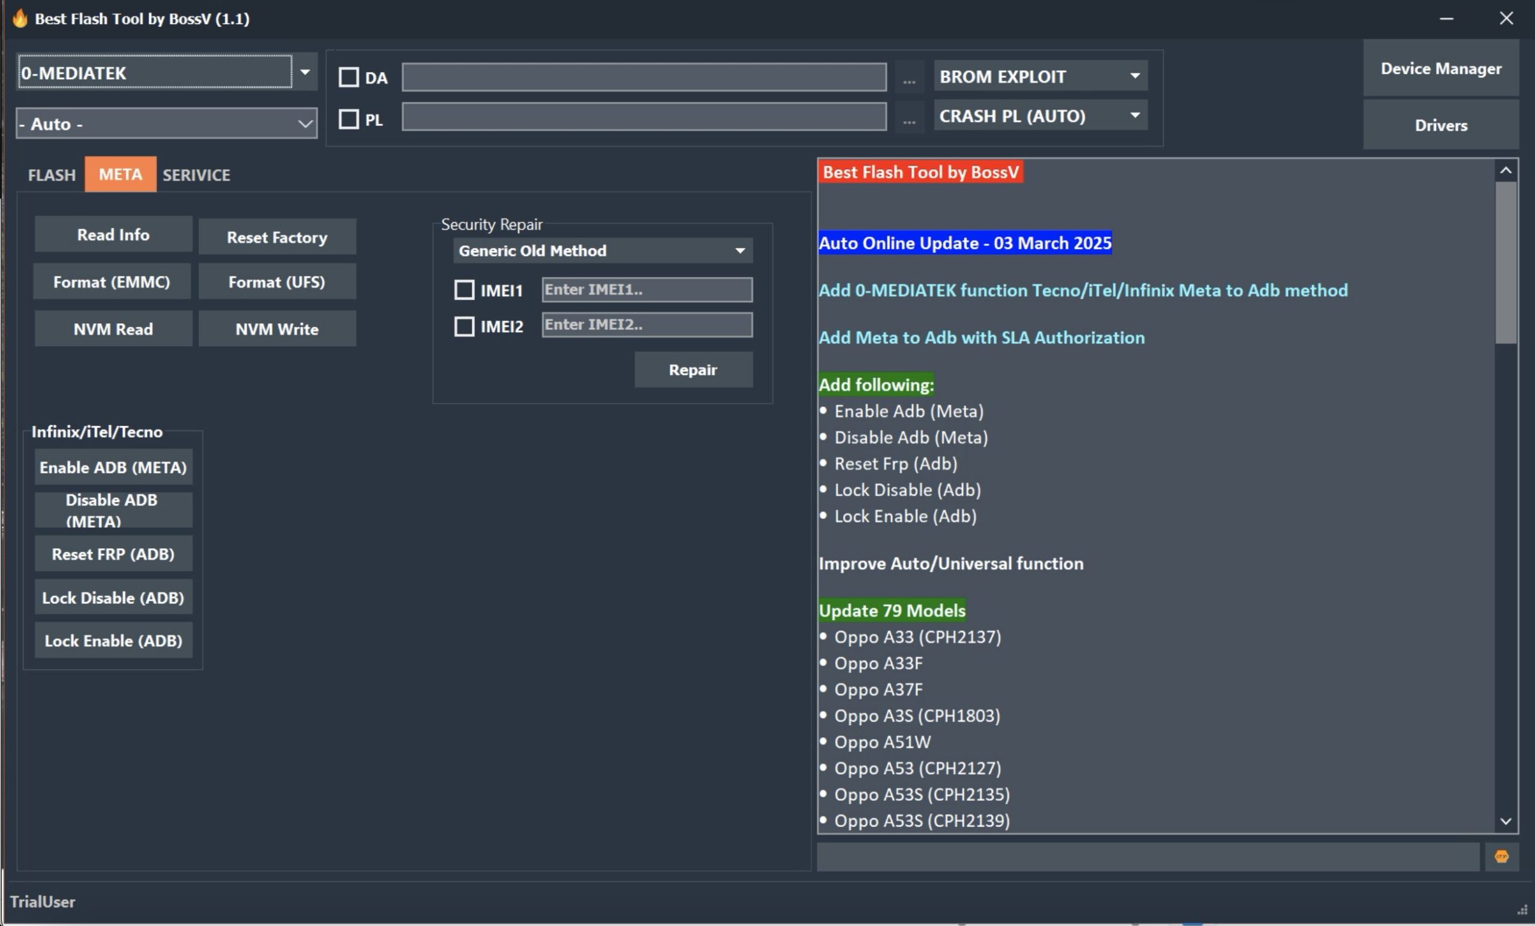Viewport: 1535px width, 926px height.
Task: Click 'Add Meta to Adb with SLA Authorization'
Action: (982, 338)
